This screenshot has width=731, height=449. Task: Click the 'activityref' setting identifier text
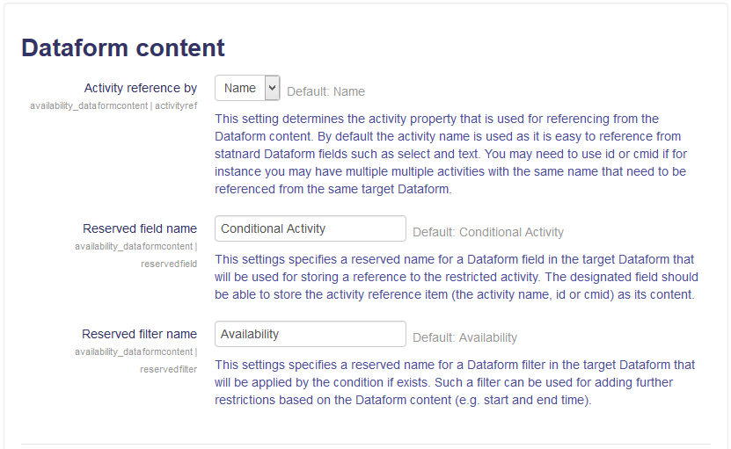tap(176, 105)
